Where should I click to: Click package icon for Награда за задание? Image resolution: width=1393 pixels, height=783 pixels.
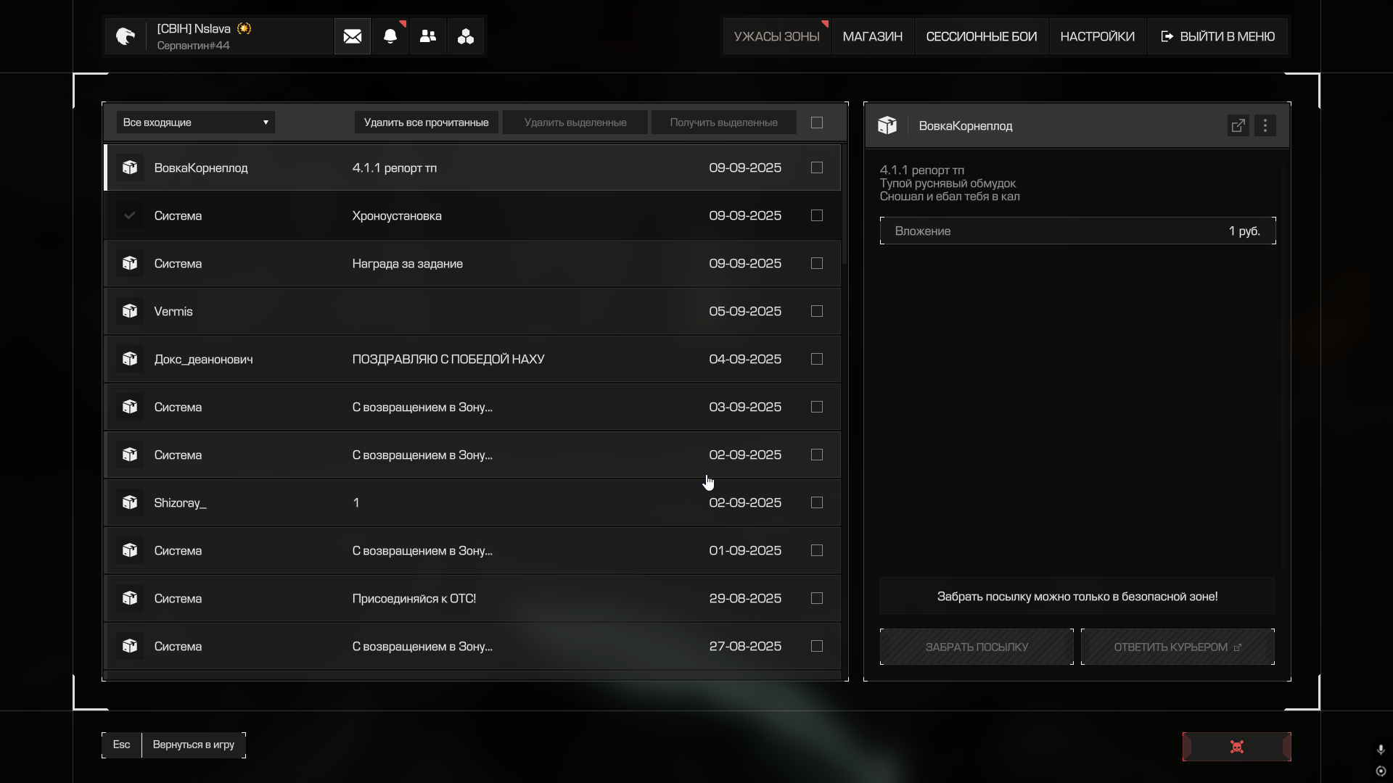[x=130, y=263]
